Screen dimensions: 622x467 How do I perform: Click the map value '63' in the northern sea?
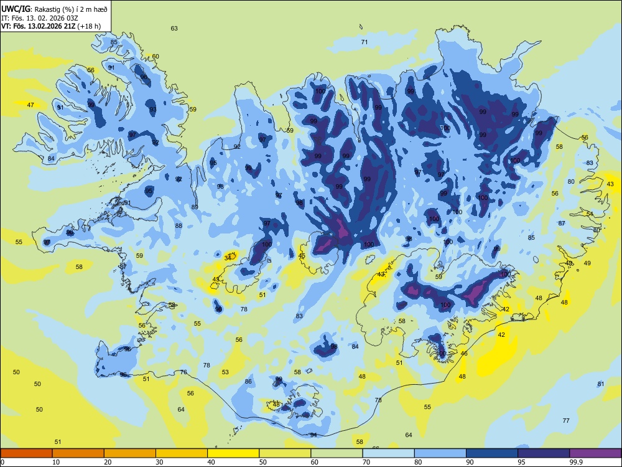174,28
